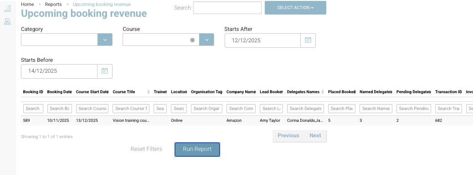Click Upcoming booking revenue breadcrumb
Image resolution: width=473 pixels, height=175 pixels.
[x=102, y=5]
